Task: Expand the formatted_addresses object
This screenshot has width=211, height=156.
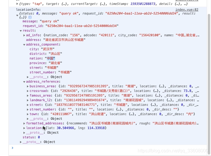Action: click(x=24, y=124)
